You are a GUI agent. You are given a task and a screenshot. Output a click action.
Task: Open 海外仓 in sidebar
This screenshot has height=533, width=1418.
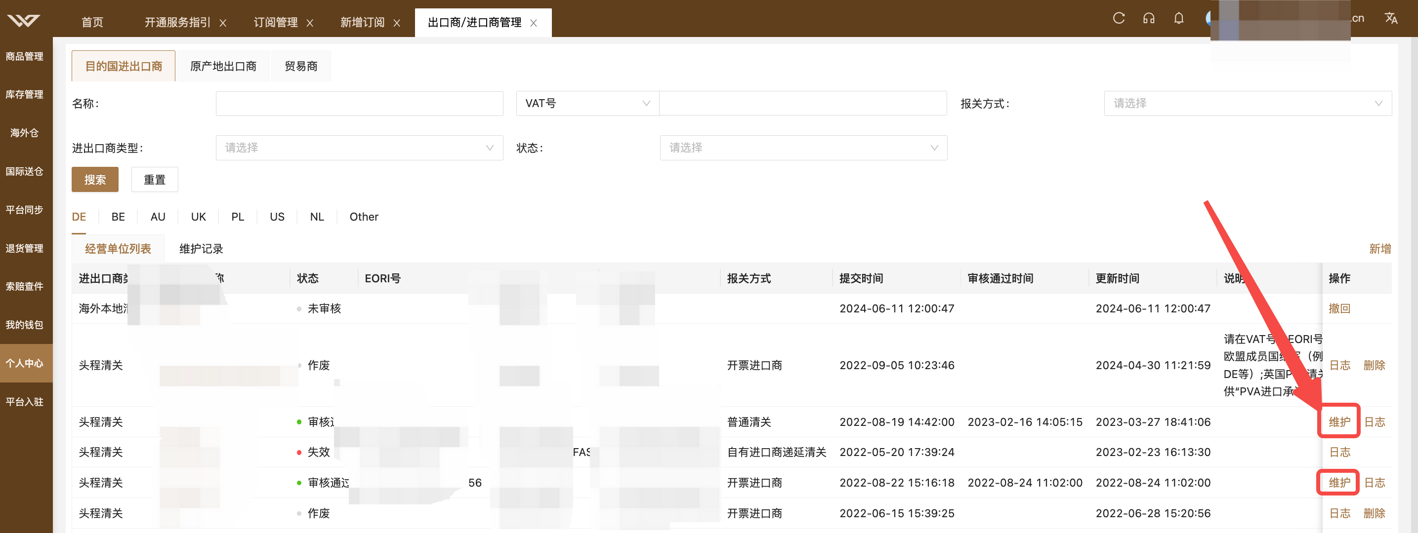[24, 133]
